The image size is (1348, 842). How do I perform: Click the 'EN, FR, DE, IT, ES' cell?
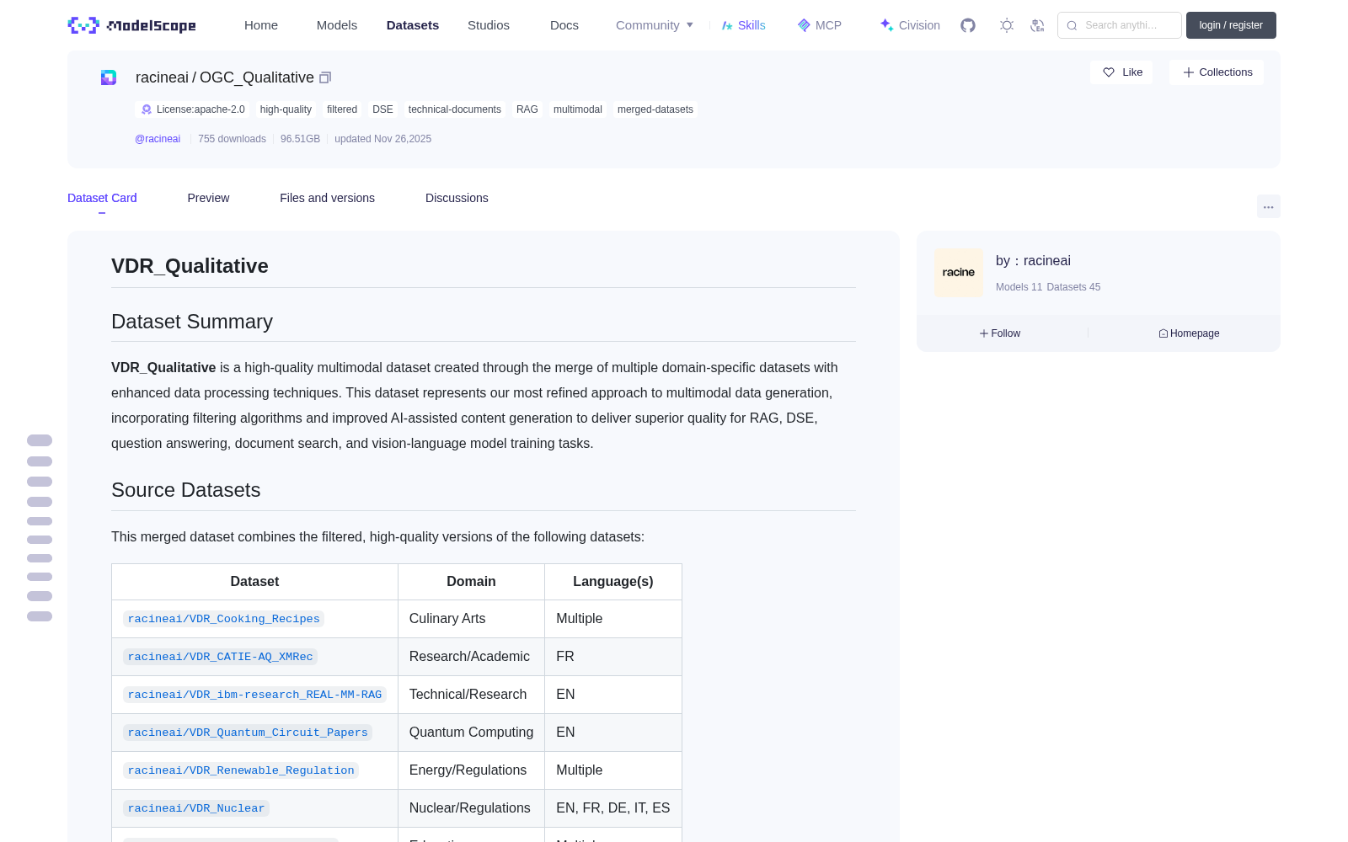point(613,808)
